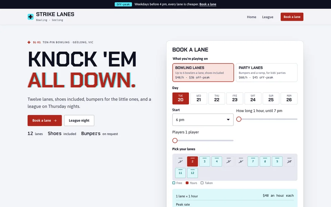The height and width of the screenshot is (207, 331).
Task: Pick free lane 12
Action: click(x=192, y=173)
